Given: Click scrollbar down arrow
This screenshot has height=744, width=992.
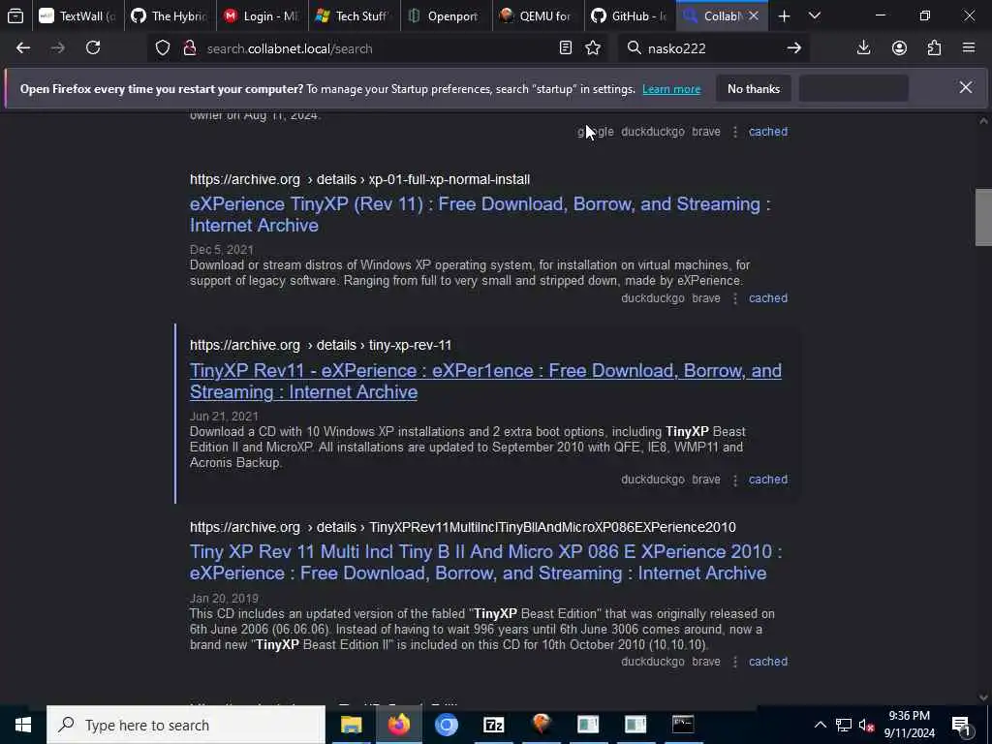Looking at the screenshot, I should [x=983, y=697].
